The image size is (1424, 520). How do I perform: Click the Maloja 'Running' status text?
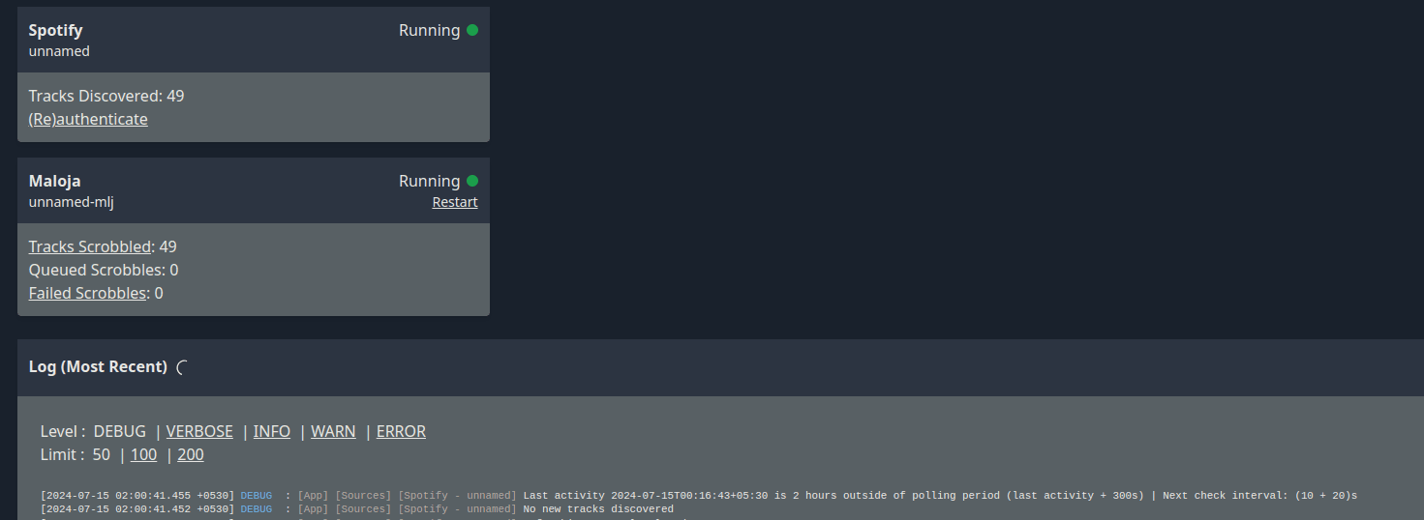[x=430, y=181]
